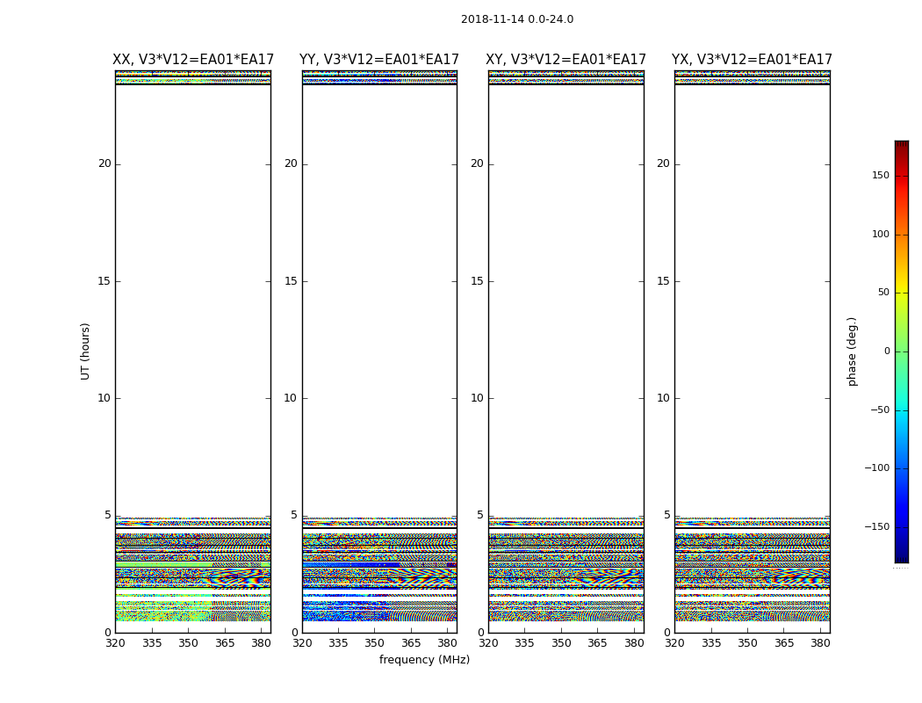Click the dark red top of colorbar
Viewport: 922px width, 703px height.
[x=901, y=146]
